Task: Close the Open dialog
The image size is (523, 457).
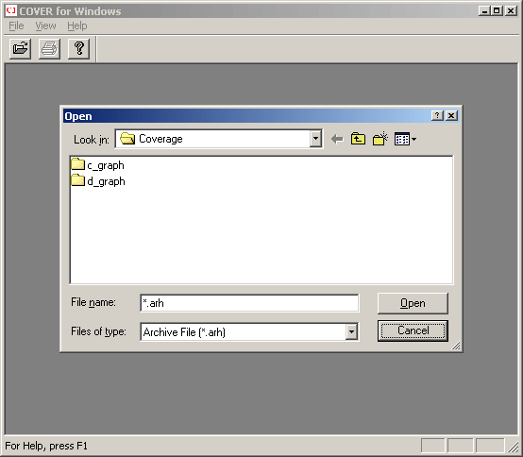Action: point(451,116)
